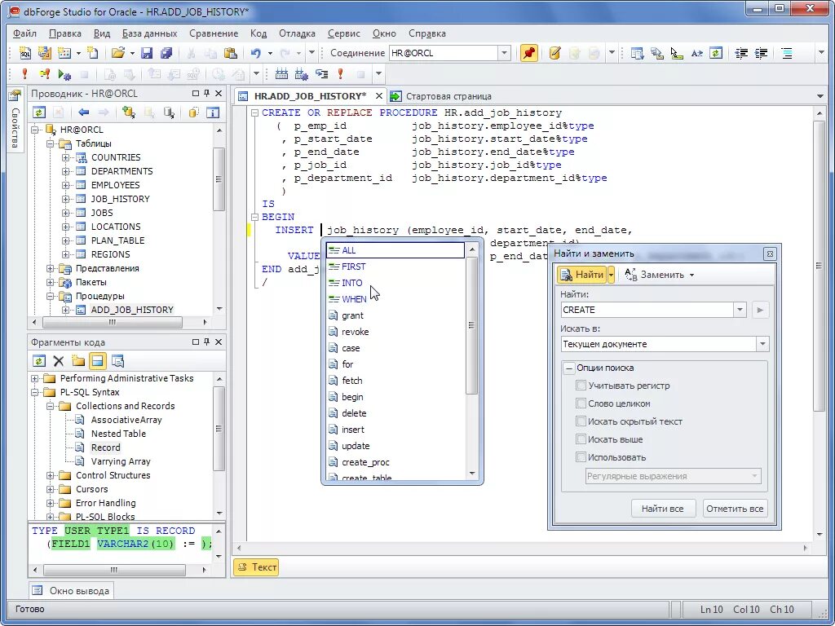Select Nested Table snippet
835x626 pixels.
(x=118, y=434)
